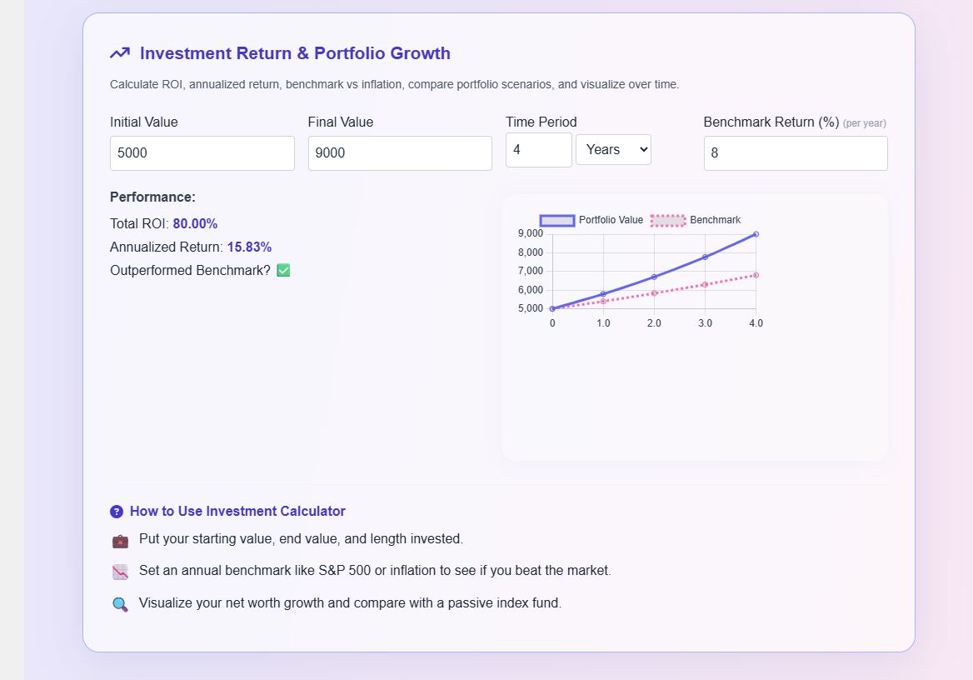Click the declining chart emoji icon
973x680 pixels.
tap(120, 572)
